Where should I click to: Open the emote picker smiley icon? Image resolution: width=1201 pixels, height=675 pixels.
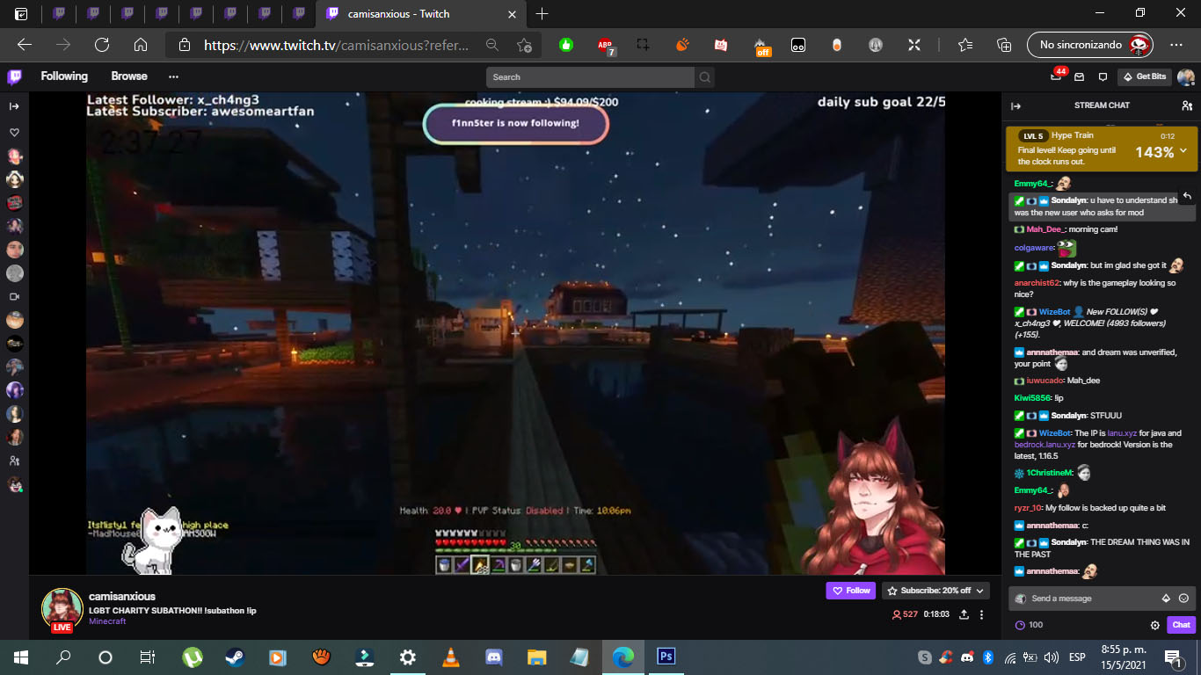(1183, 599)
